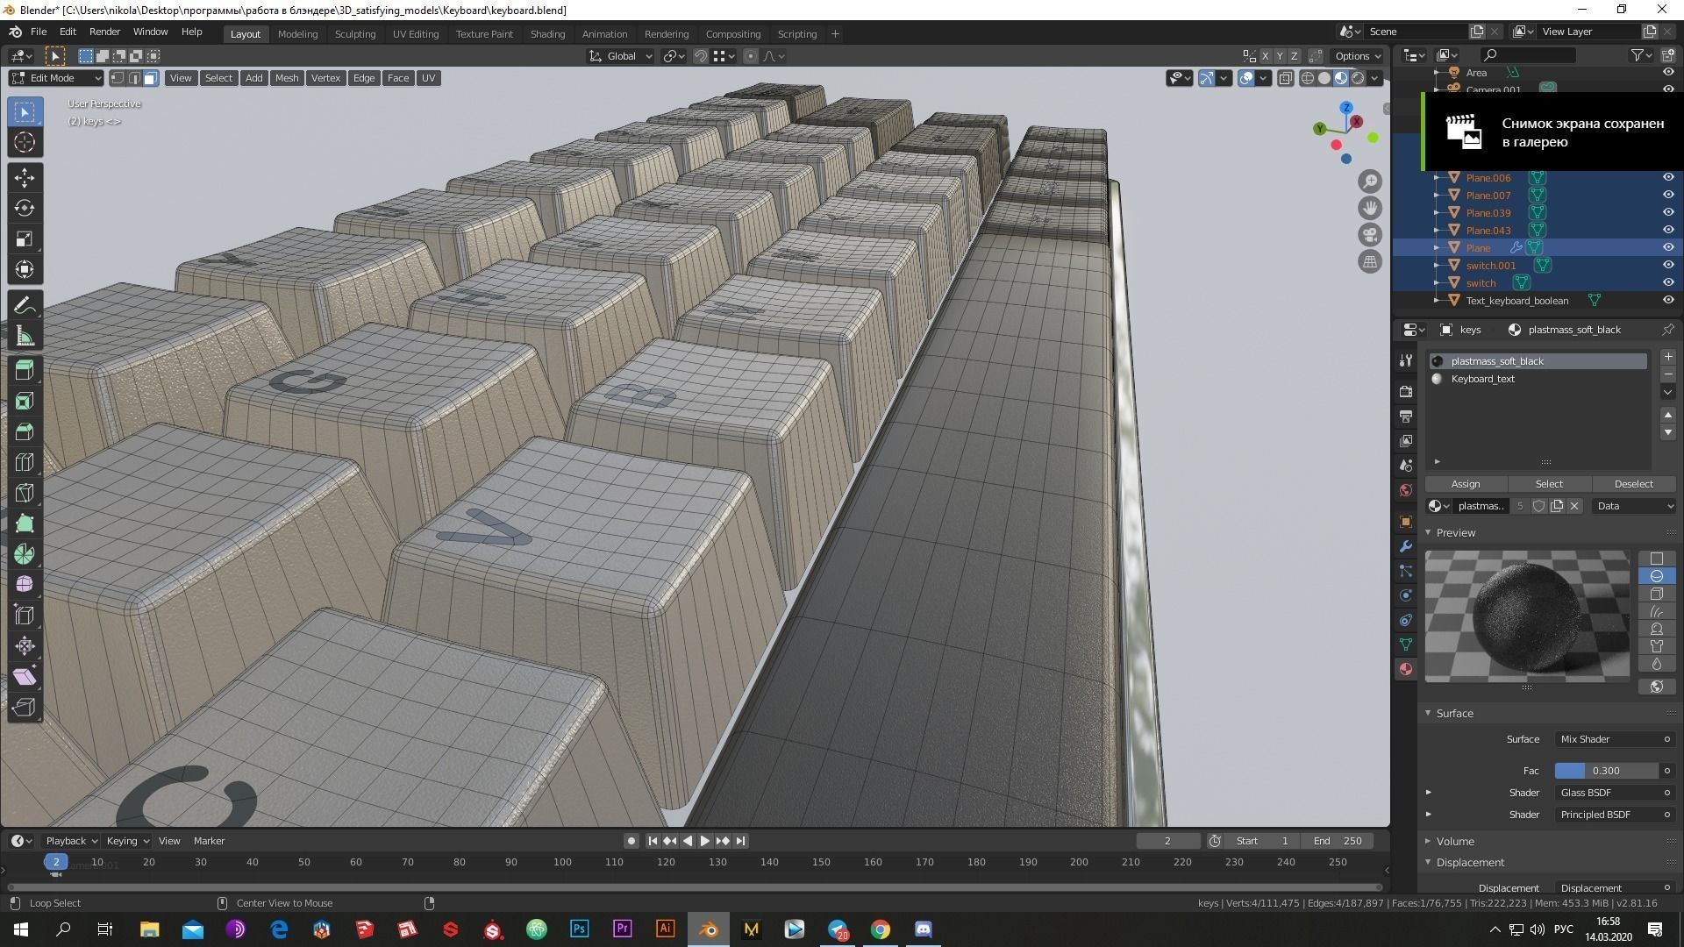Adjust the Fac 0.300 slider
1684x947 pixels.
pos(1606,771)
